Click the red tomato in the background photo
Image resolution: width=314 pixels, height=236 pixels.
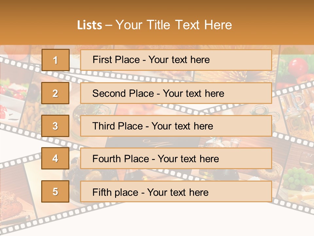pyautogui.click(x=298, y=66)
